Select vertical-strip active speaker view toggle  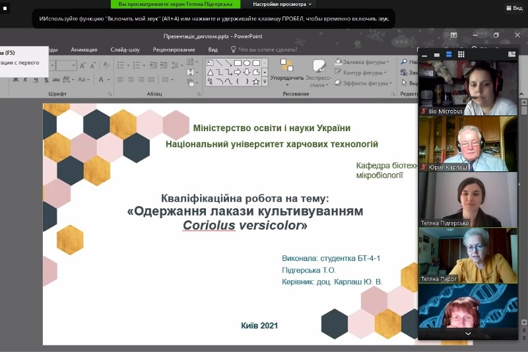coord(449,54)
